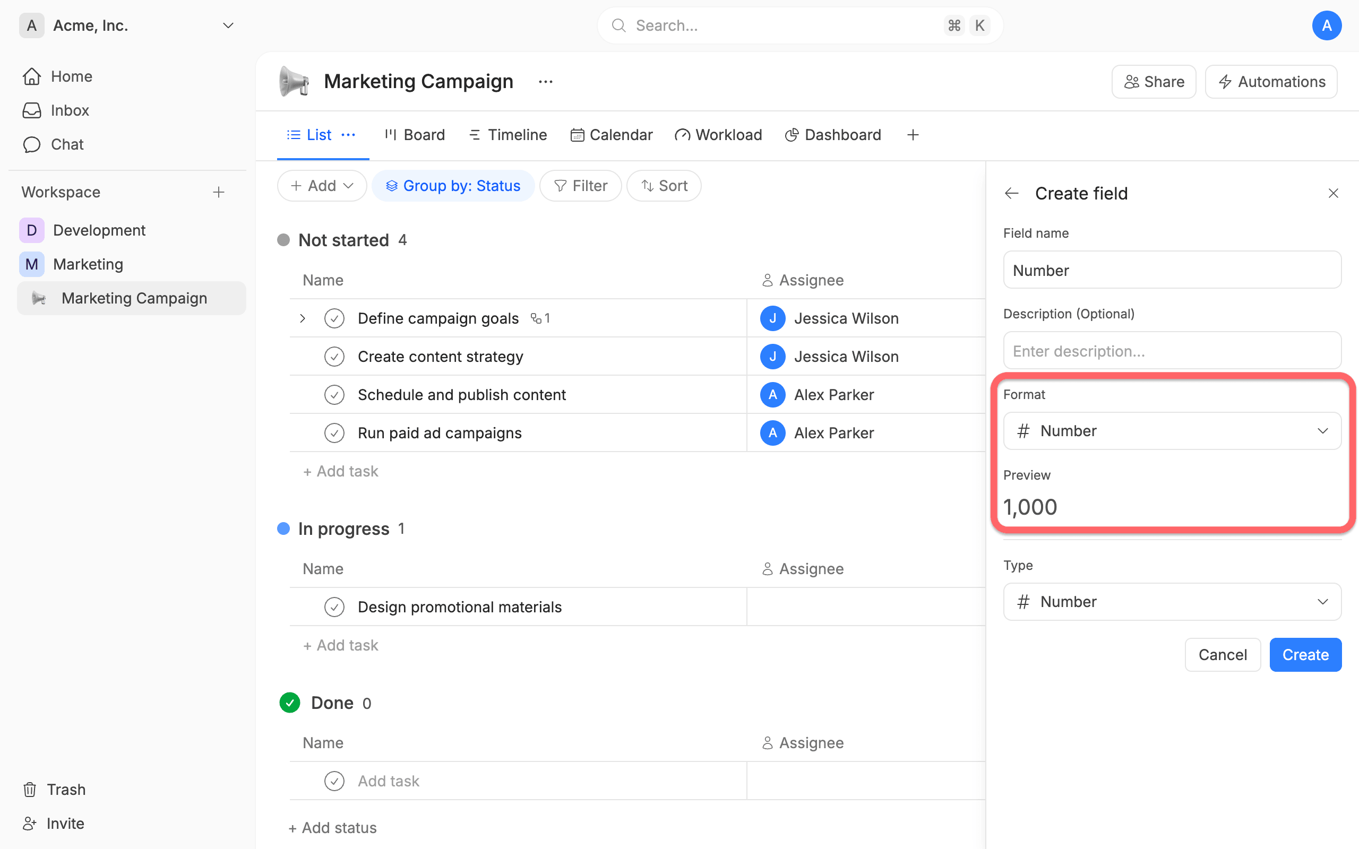
Task: Switch to the List view tab
Action: click(309, 135)
